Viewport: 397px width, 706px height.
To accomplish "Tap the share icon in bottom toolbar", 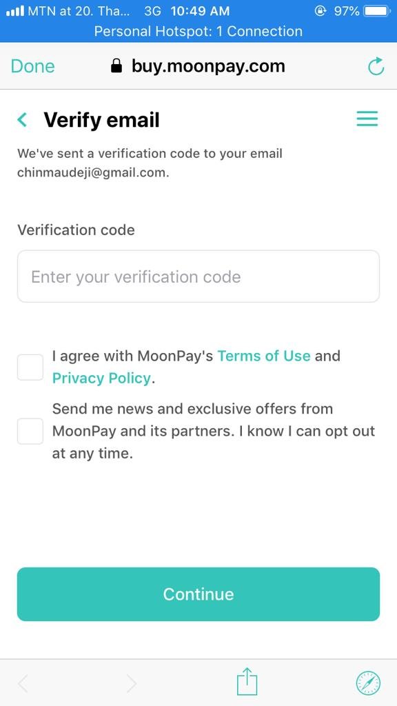I will coord(247,683).
